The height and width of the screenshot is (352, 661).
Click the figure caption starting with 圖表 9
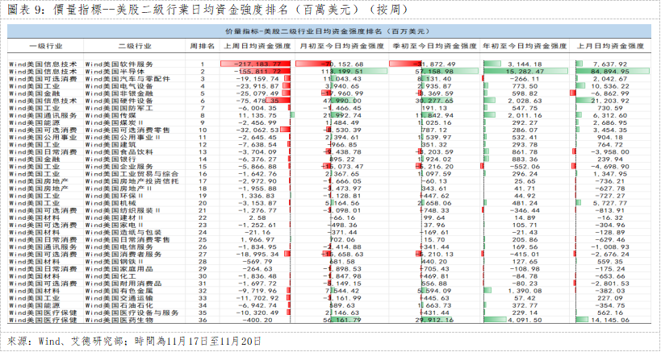pyautogui.click(x=208, y=9)
